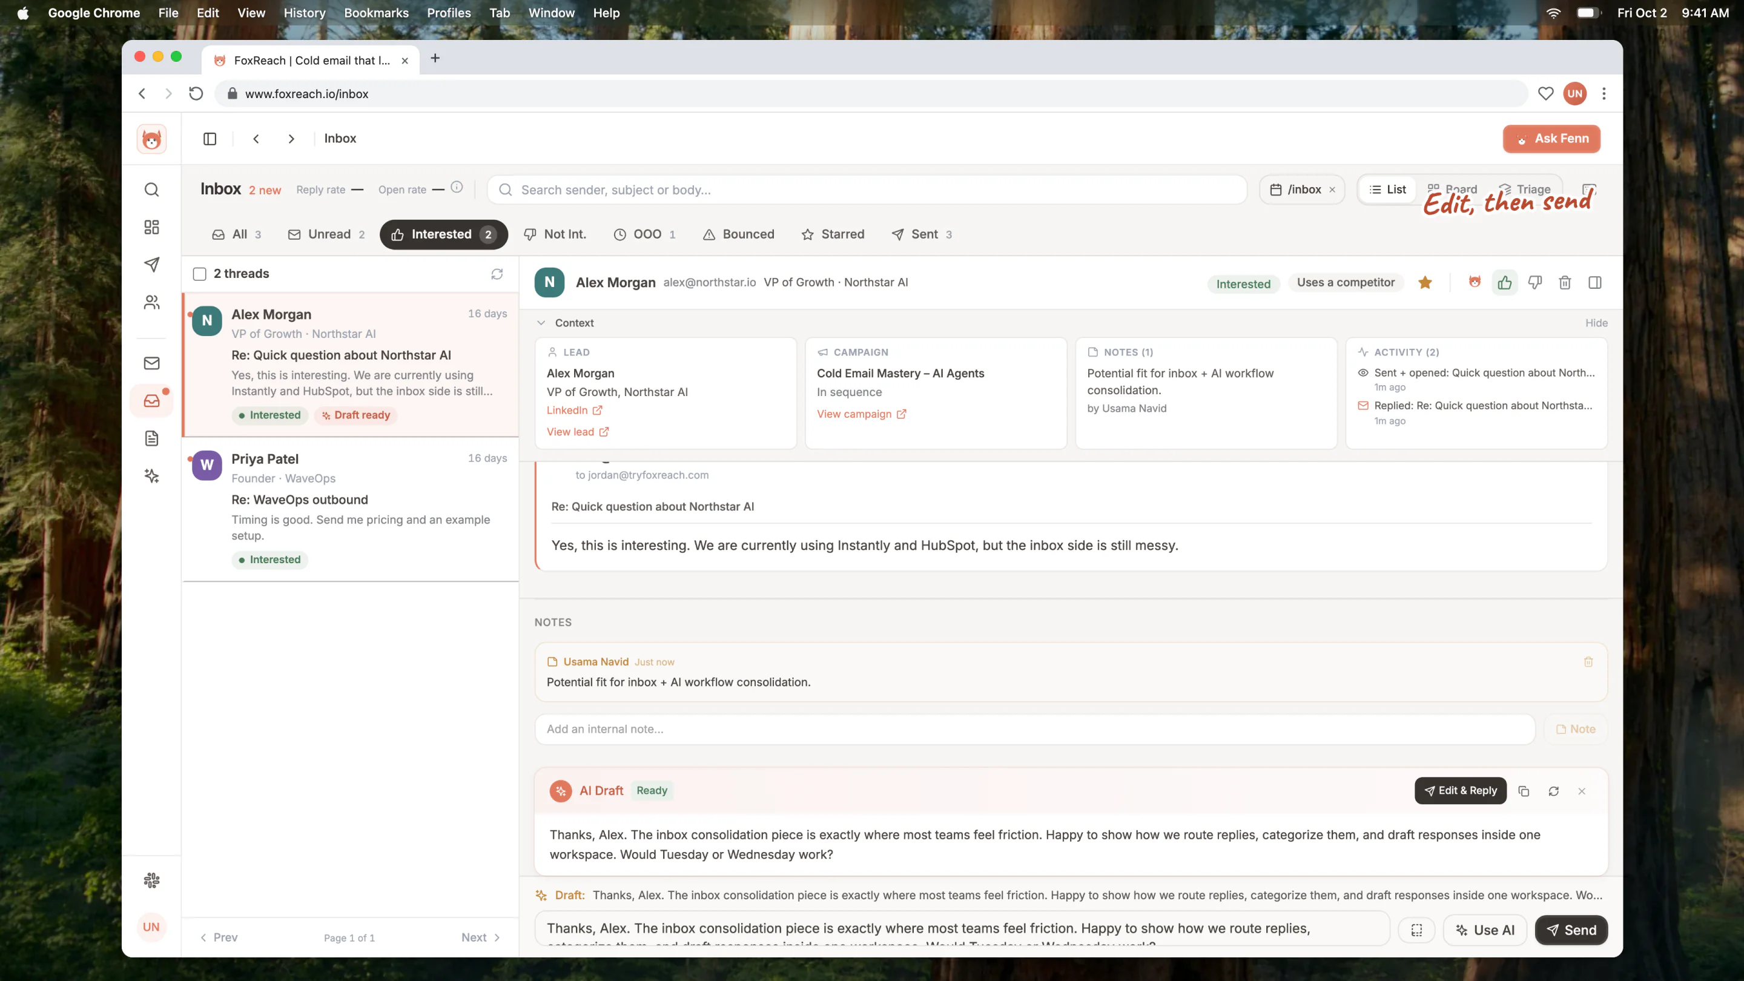Toggle the right side panel in thread header
This screenshot has width=1744, height=981.
[x=1594, y=282]
